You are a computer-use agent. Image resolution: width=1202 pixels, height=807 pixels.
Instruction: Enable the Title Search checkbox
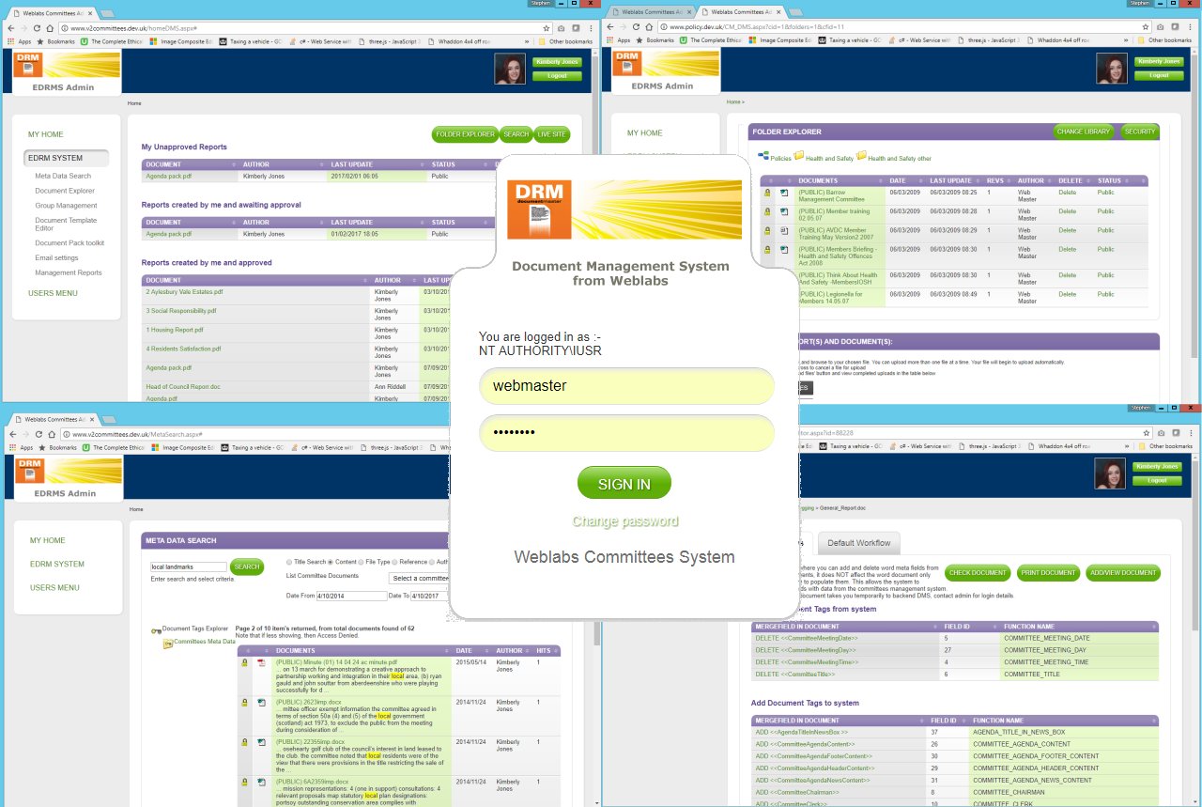(289, 562)
